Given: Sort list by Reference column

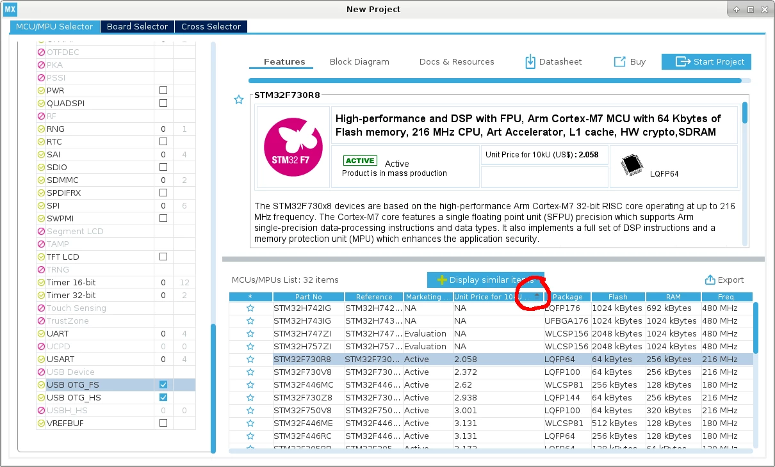Looking at the screenshot, I should pos(374,297).
